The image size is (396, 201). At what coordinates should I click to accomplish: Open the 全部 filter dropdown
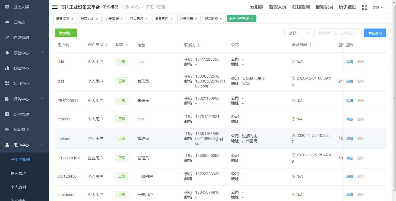pos(298,33)
